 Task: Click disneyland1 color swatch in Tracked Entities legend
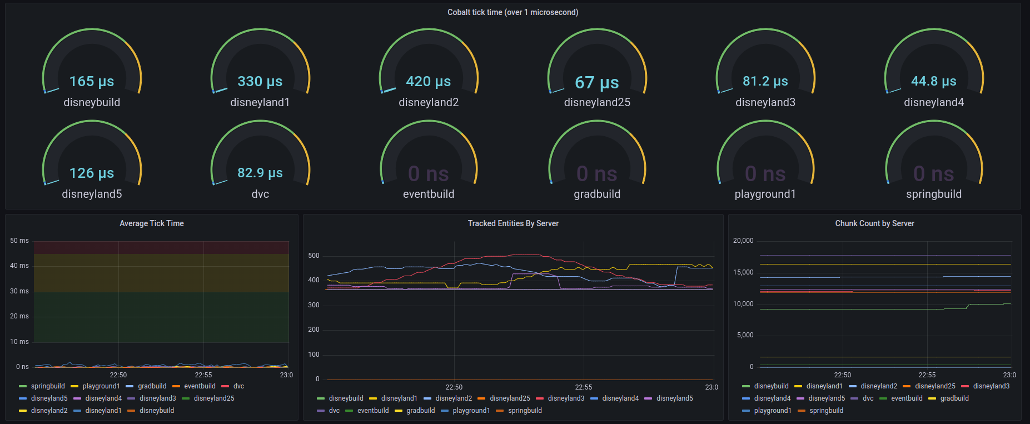(373, 398)
